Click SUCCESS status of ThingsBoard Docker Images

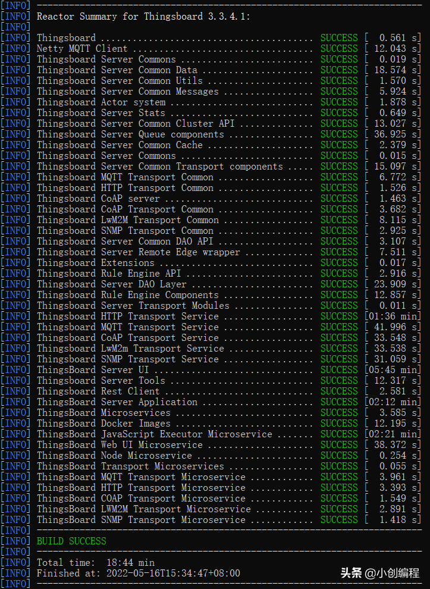(339, 424)
